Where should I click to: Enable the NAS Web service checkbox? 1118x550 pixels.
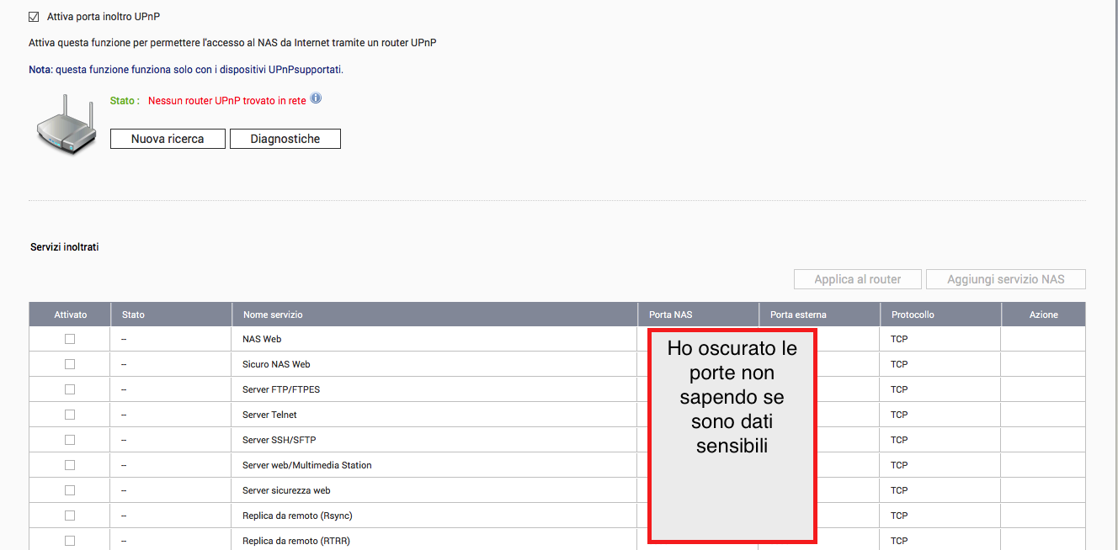coord(70,339)
